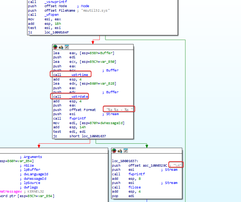Click the node color icon in the loc_10001637 block
Image resolution: width=241 pixels, height=202 pixels.
click(114, 151)
